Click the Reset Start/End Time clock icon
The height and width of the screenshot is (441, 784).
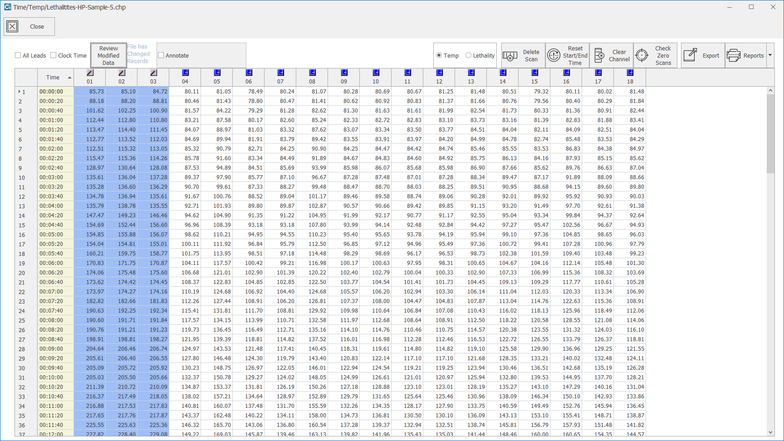[554, 55]
